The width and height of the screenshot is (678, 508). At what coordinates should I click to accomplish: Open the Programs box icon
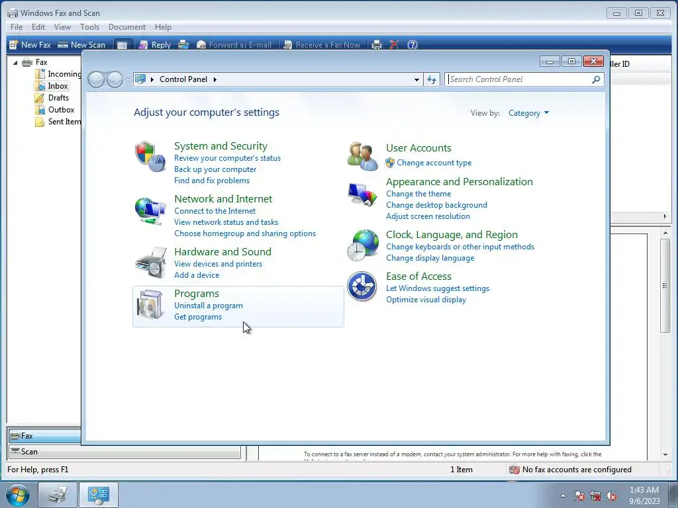150,305
